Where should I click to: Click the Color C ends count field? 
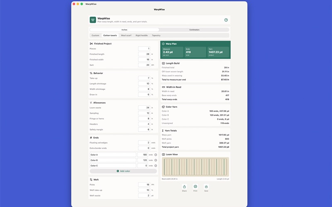142,166
